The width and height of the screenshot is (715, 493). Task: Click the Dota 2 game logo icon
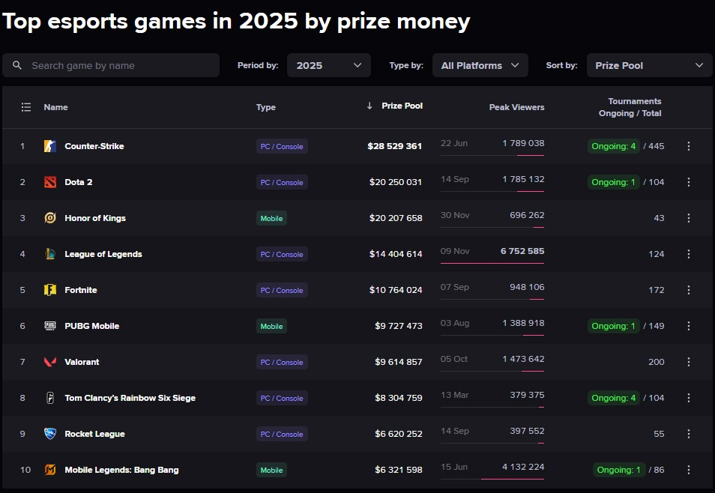pos(50,182)
